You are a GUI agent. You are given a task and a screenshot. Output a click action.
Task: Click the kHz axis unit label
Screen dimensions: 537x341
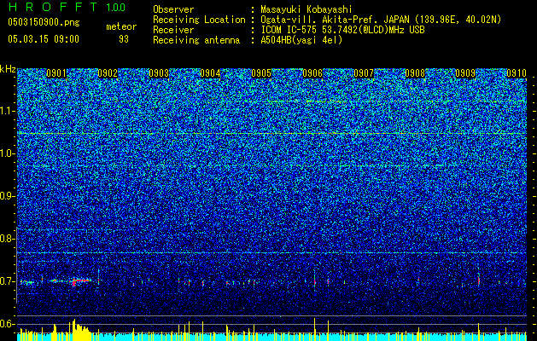(x=8, y=69)
